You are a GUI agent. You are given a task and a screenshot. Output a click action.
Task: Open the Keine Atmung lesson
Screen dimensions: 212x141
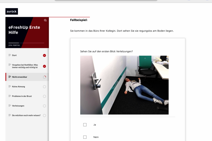coord(18,87)
